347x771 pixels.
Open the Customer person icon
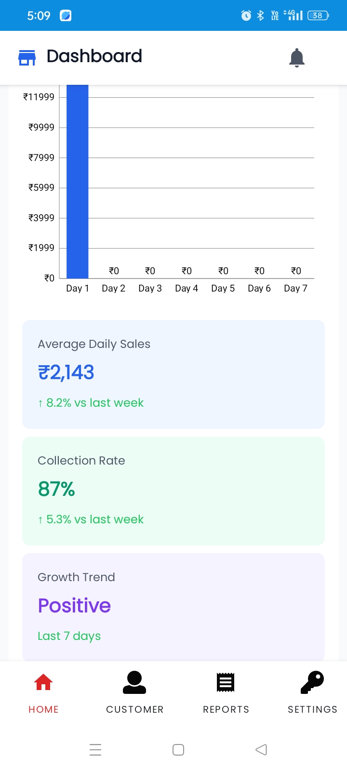[x=134, y=682]
